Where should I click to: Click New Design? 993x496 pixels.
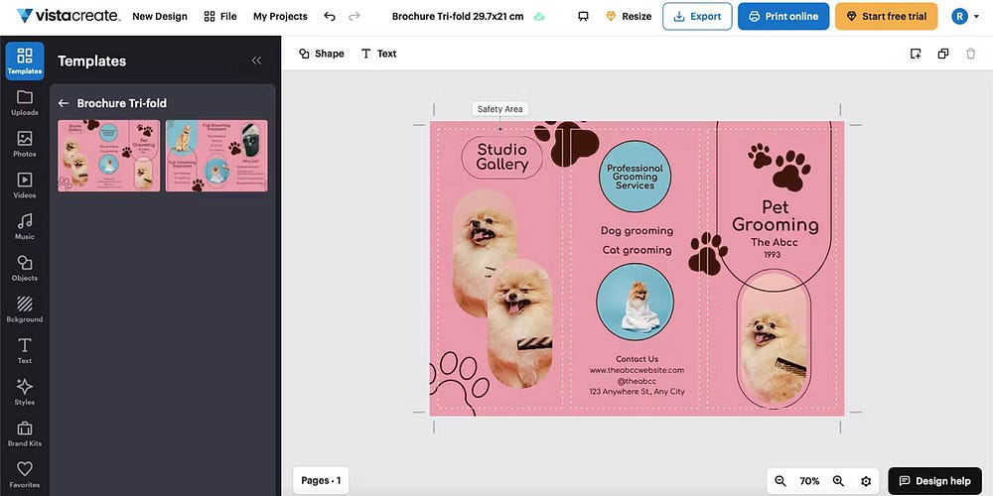pyautogui.click(x=160, y=17)
